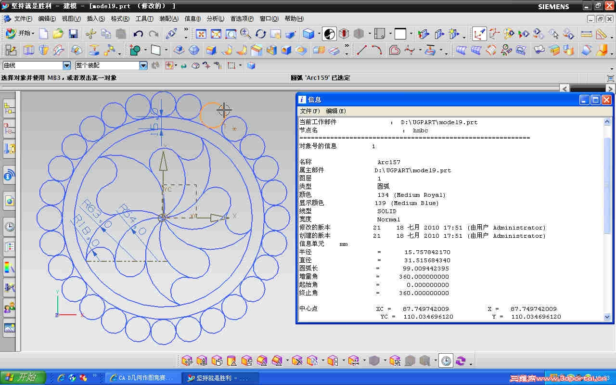Select the Pan hand tool
The width and height of the screenshot is (616, 385).
pos(276,34)
